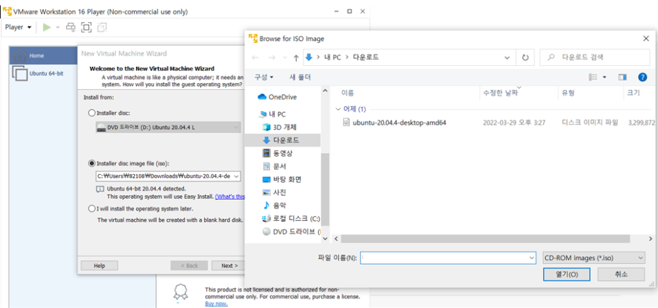
Task: Click the blue help question mark icon
Action: click(642, 77)
